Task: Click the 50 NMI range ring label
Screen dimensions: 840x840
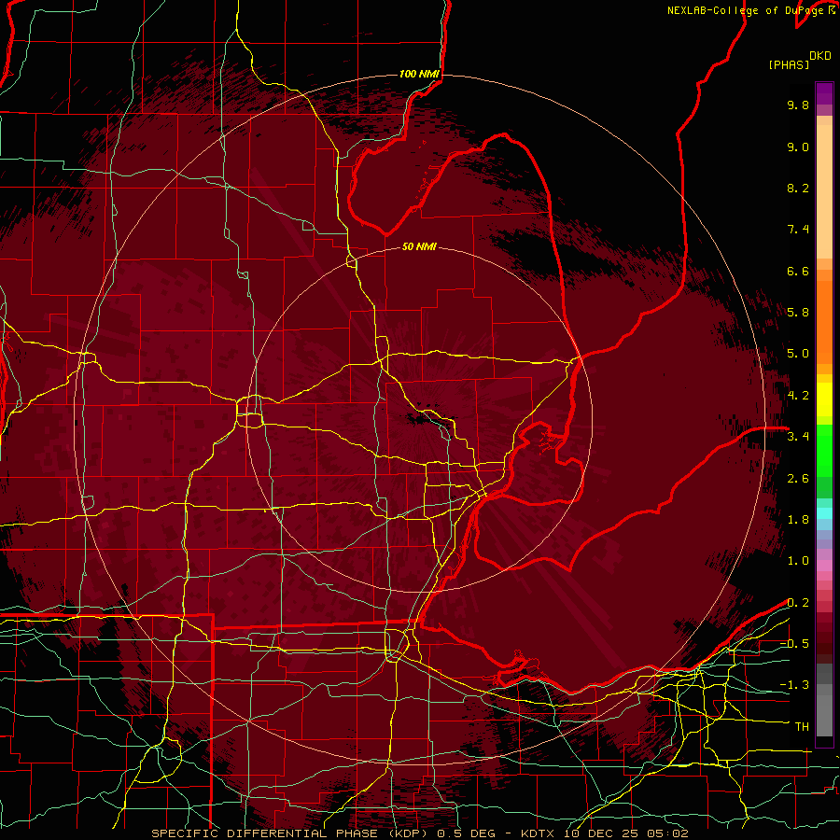Action: [x=419, y=246]
